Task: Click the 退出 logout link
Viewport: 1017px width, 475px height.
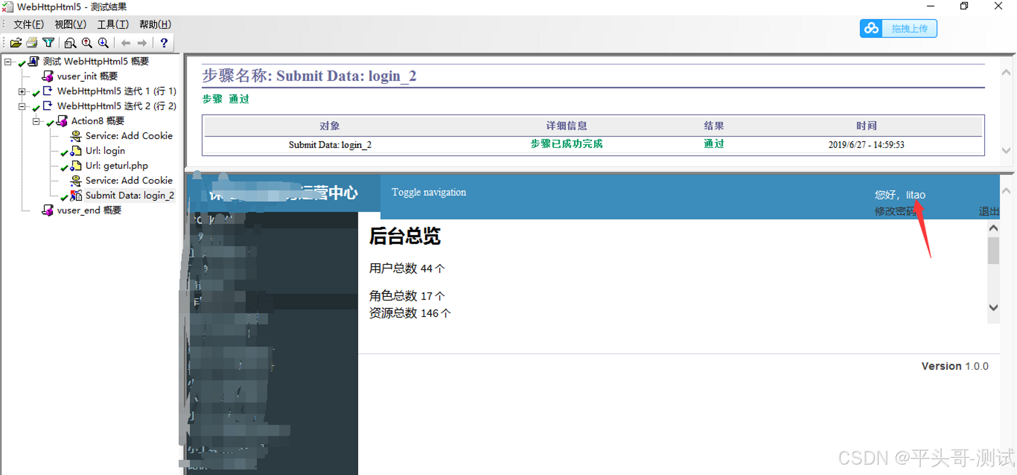Action: click(989, 211)
